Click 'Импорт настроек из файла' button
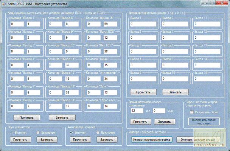The image size is (230, 151). click(152, 139)
